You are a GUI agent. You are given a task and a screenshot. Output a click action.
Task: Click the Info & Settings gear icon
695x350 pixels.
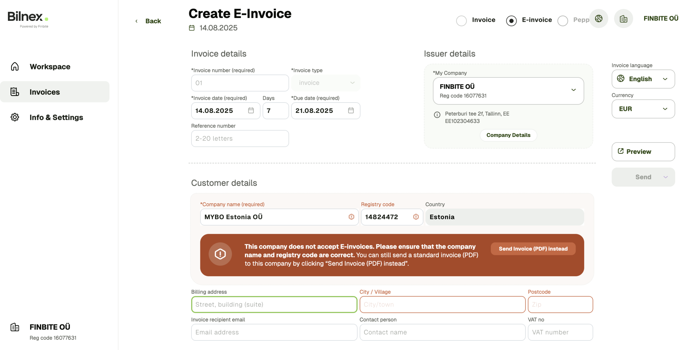coord(15,117)
